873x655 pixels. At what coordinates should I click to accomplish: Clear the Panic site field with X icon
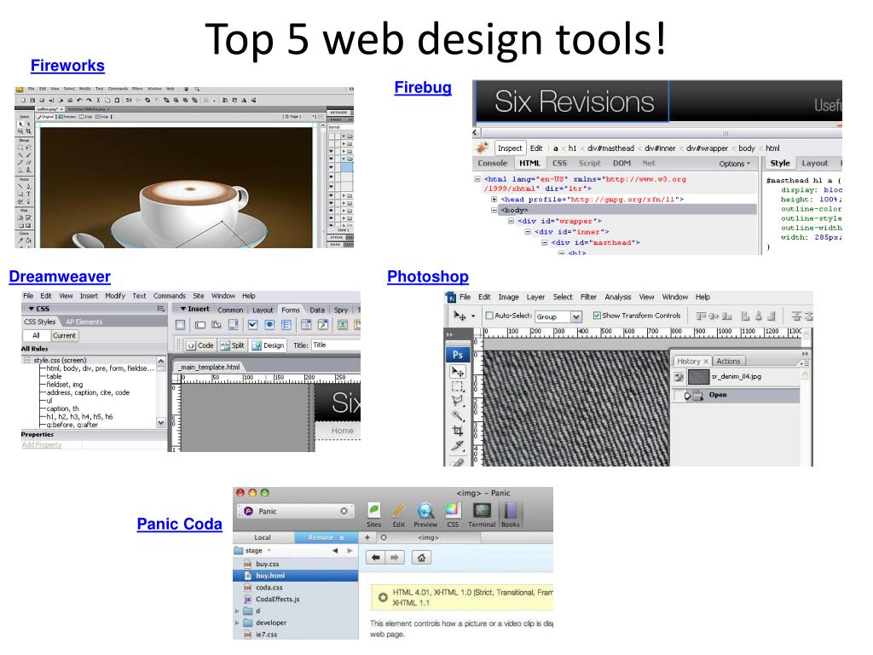pos(344,511)
